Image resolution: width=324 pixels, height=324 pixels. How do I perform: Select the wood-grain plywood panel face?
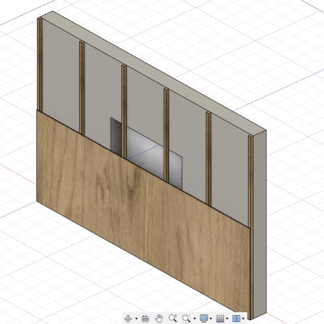[139, 211]
